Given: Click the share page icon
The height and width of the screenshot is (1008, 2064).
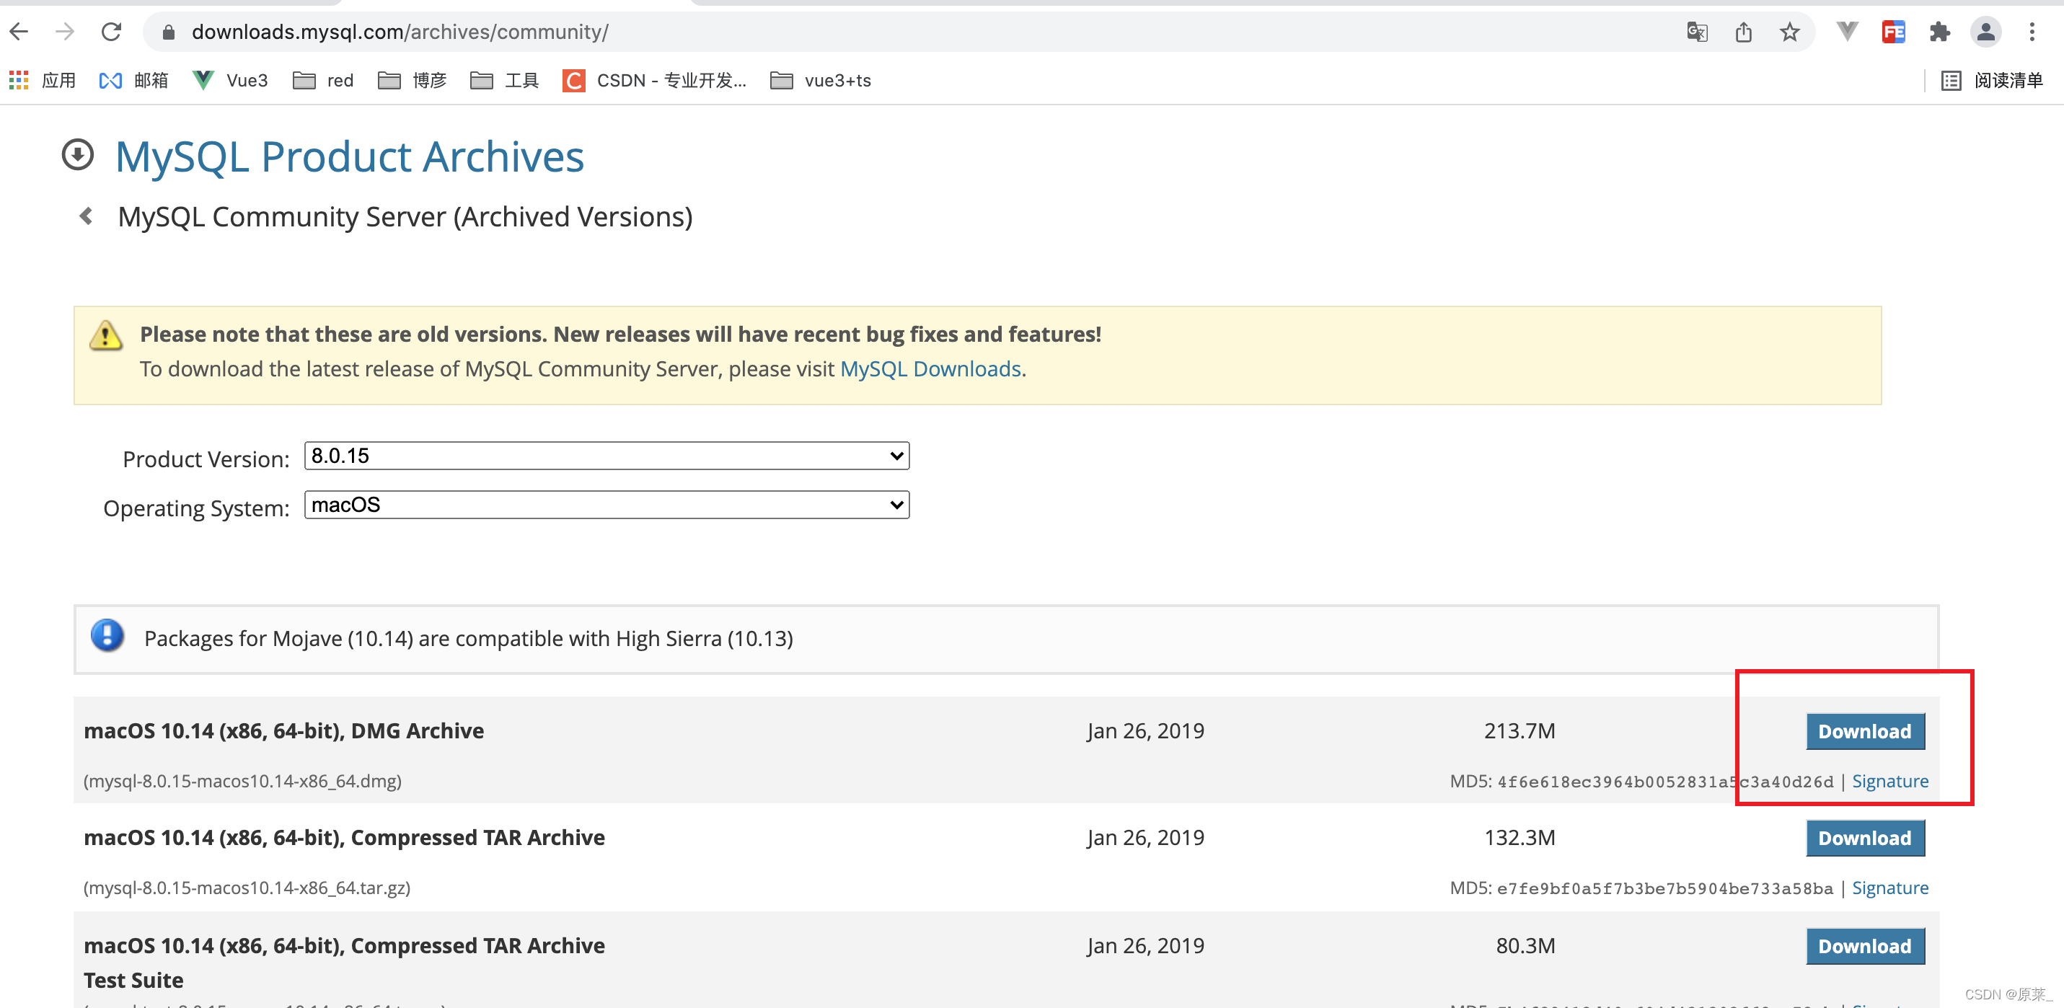Looking at the screenshot, I should [x=1744, y=32].
